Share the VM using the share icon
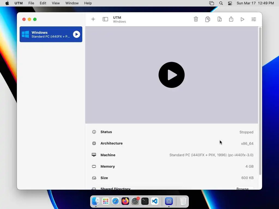 pyautogui.click(x=231, y=19)
